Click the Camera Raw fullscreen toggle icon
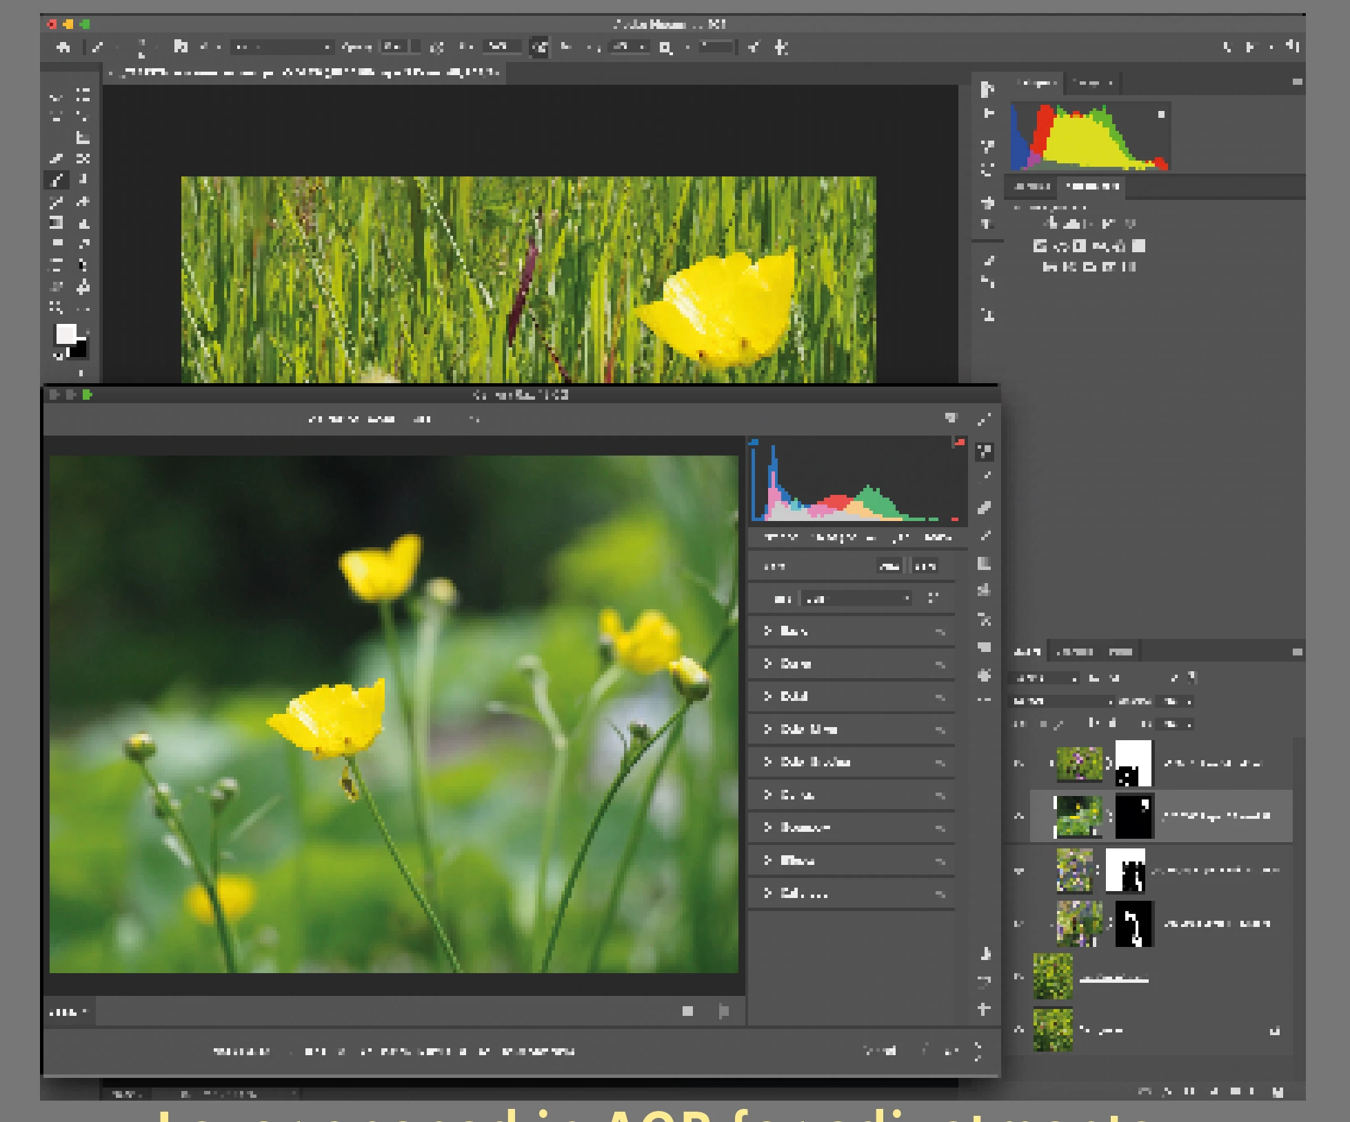This screenshot has height=1122, width=1350. (x=985, y=418)
